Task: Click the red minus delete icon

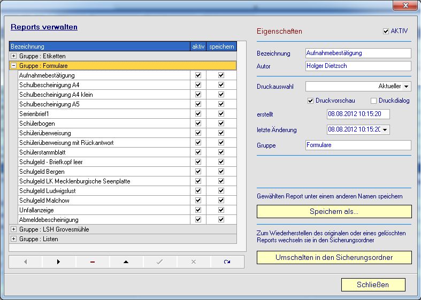Action: click(93, 261)
